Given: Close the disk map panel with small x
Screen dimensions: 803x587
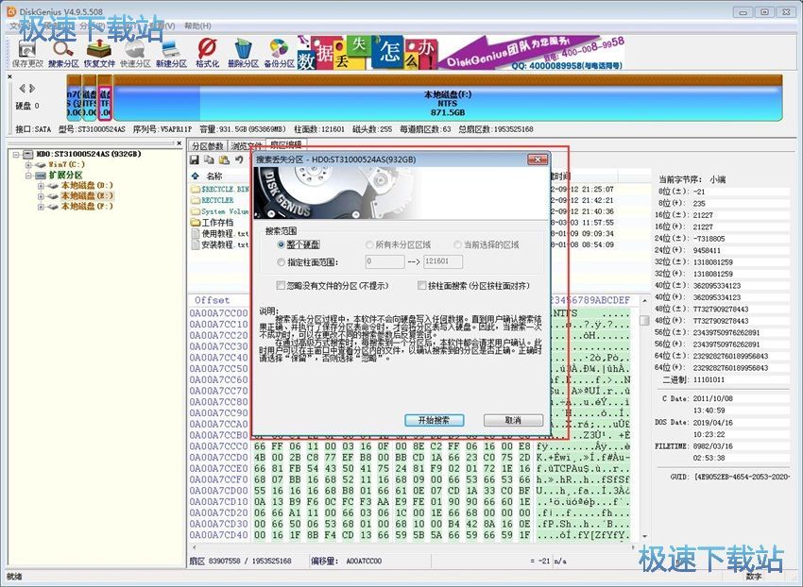Looking at the screenshot, I should click(x=9, y=76).
